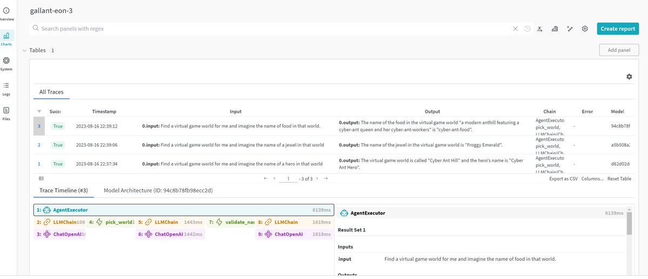Click the input cell about hero name
Image resolution: width=648 pixels, height=279 pixels.
[232, 164]
